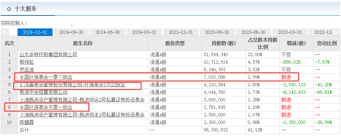Click the shareholding value 3,000,000
Image resolution: width=341 pixels, height=137 pixels.
(x=214, y=100)
